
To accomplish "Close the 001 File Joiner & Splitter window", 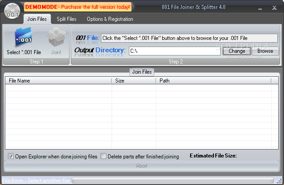I will pyautogui.click(x=274, y=8).
